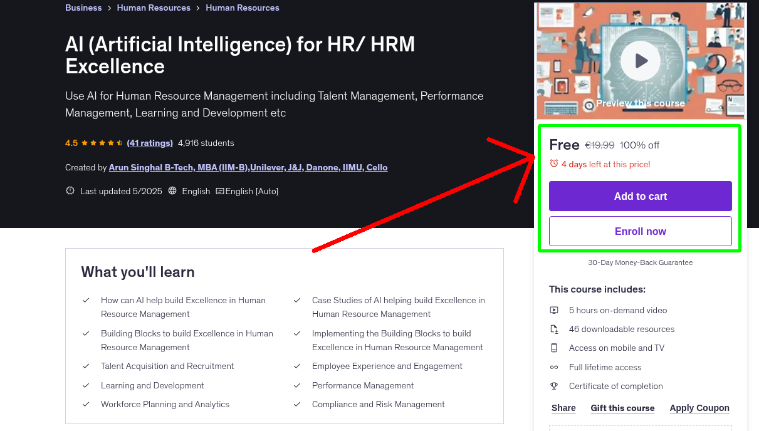The height and width of the screenshot is (431, 759).
Task: Click the on-demand video icon
Action: pyautogui.click(x=554, y=310)
